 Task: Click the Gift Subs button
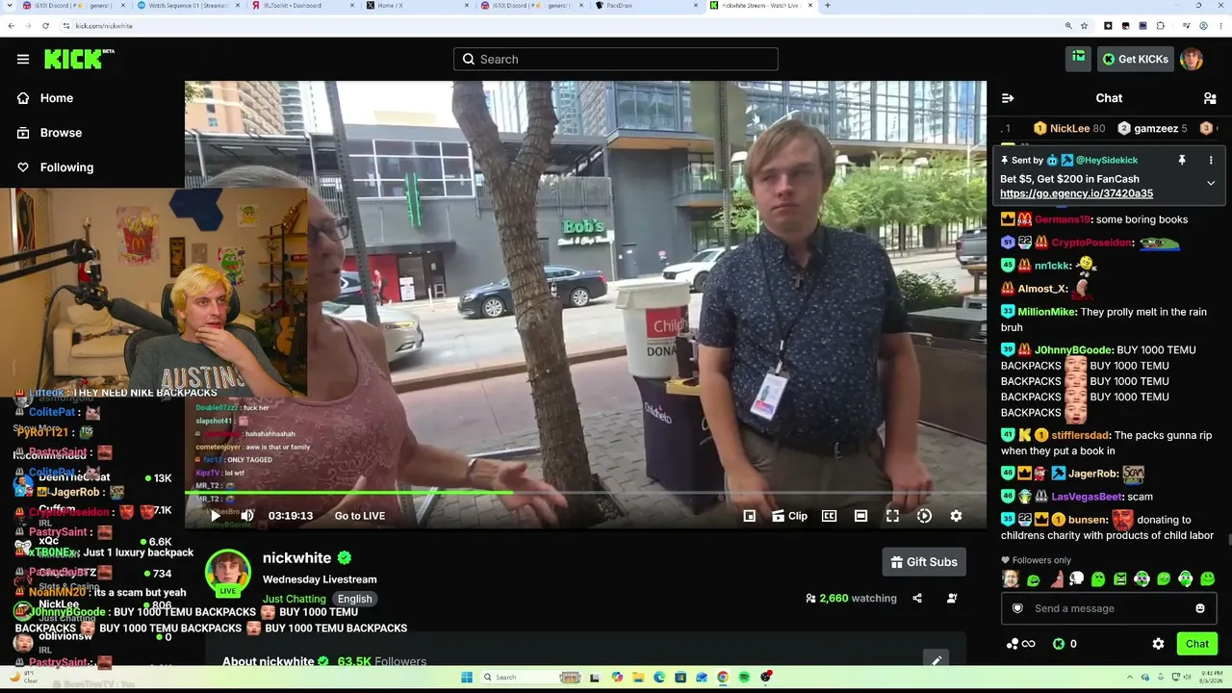tap(924, 562)
